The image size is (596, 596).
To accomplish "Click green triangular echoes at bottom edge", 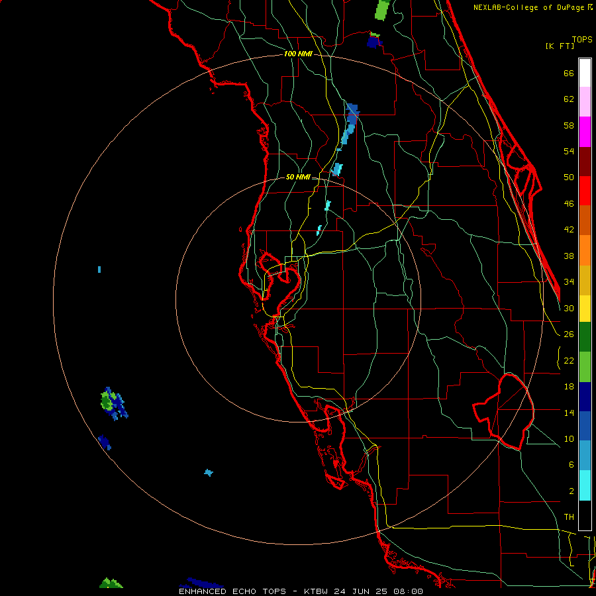I will (111, 583).
